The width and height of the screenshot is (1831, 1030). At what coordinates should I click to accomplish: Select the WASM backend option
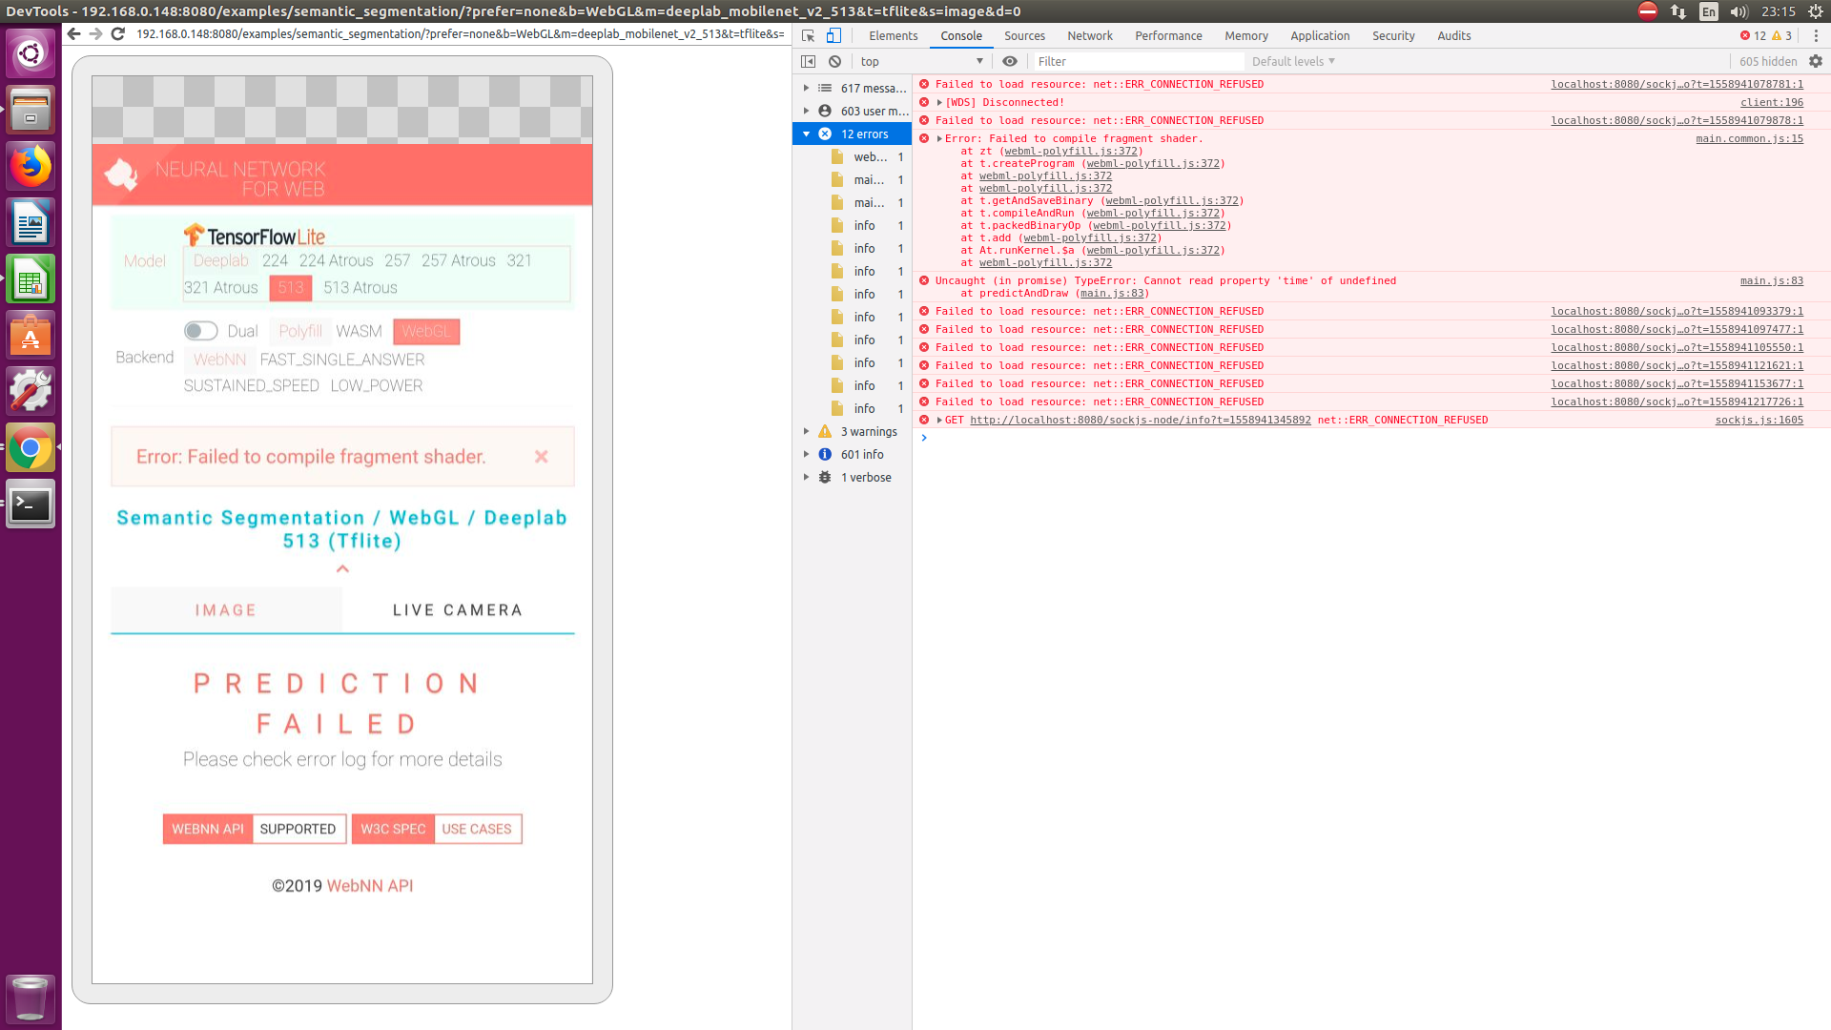point(359,331)
